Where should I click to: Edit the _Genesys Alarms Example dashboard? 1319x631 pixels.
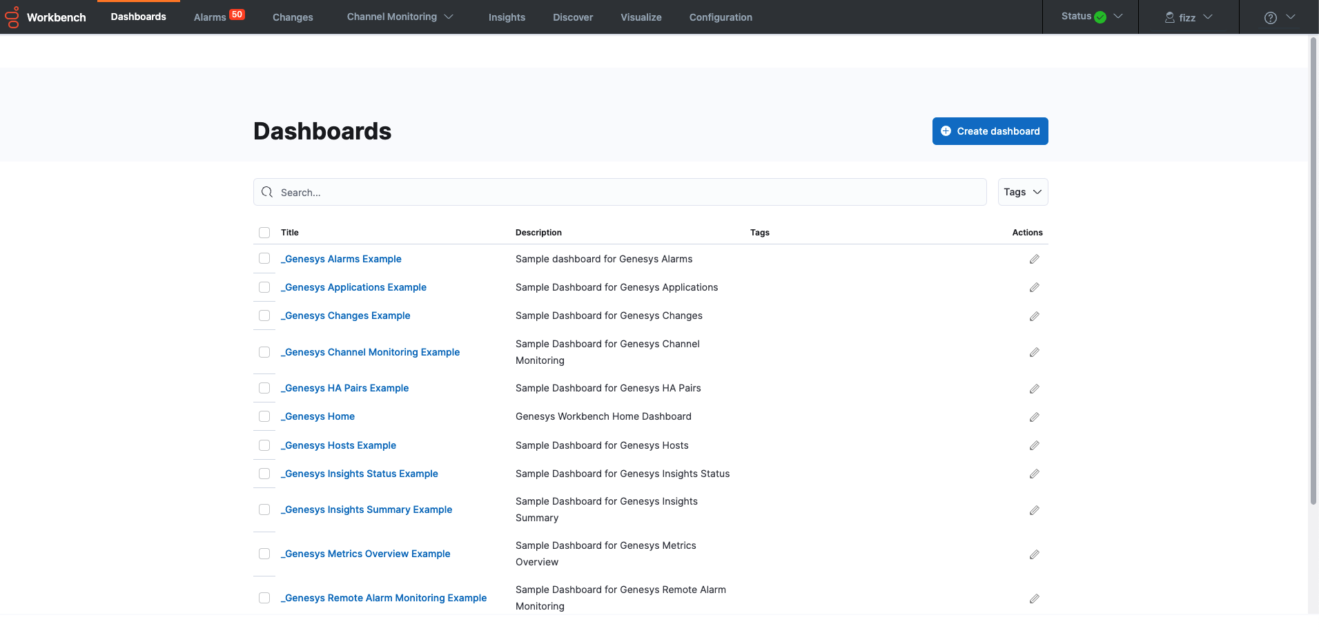point(1034,259)
